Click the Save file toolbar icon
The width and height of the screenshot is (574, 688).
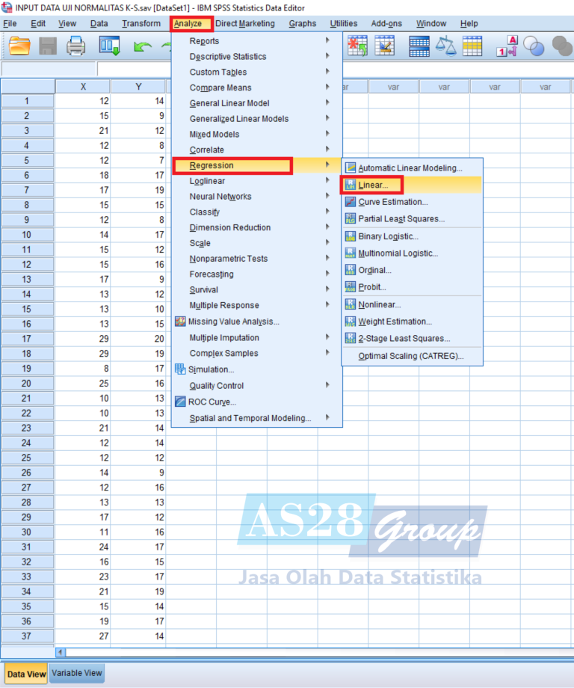tap(48, 46)
